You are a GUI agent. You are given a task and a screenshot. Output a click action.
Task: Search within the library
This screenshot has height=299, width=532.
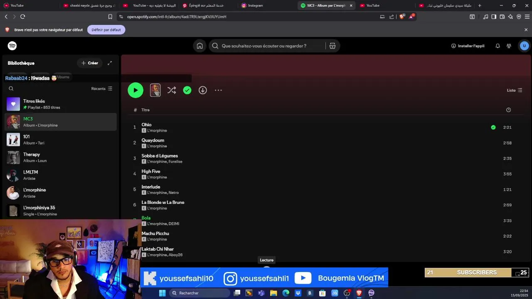(11, 88)
